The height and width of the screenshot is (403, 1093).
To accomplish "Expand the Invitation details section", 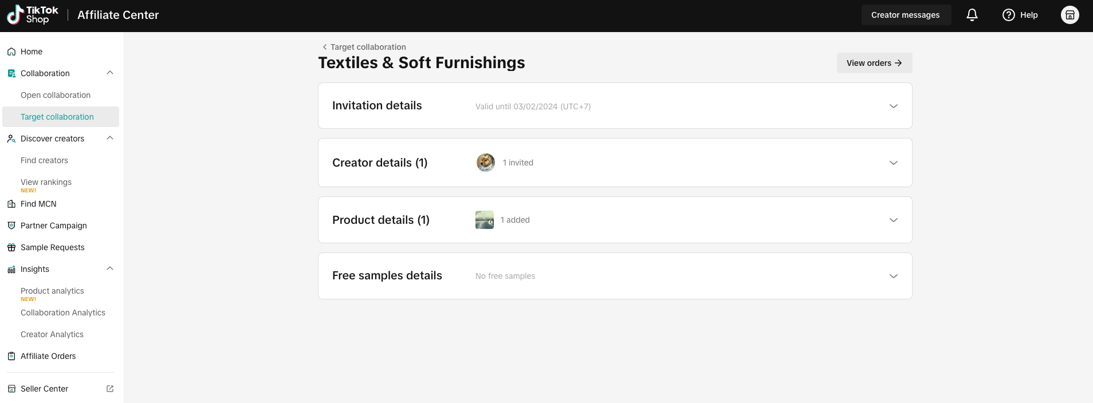I will (x=615, y=106).
